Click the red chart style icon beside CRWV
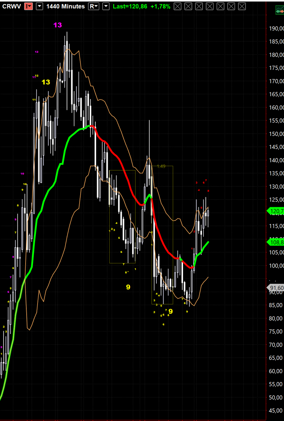Viewport: 284px width, 421px height. 28,6
